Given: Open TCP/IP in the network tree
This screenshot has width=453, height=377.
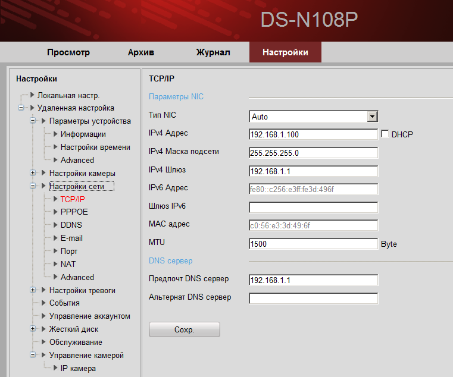Looking at the screenshot, I should 73,199.
